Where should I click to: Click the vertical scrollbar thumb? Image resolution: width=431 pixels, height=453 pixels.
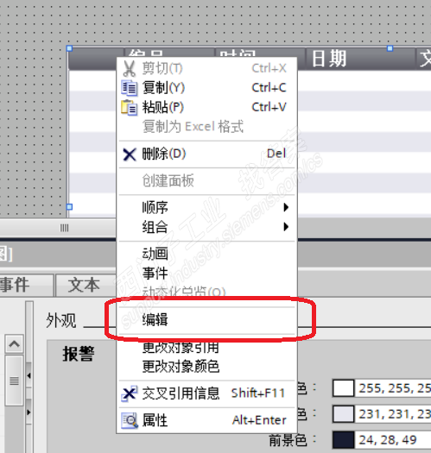(x=14, y=381)
